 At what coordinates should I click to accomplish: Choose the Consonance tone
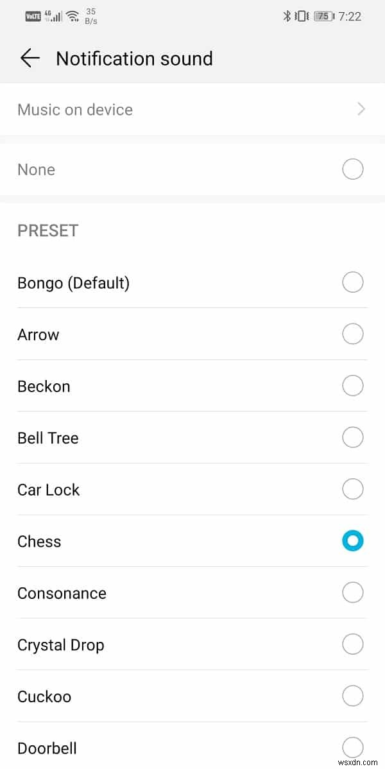tap(352, 592)
